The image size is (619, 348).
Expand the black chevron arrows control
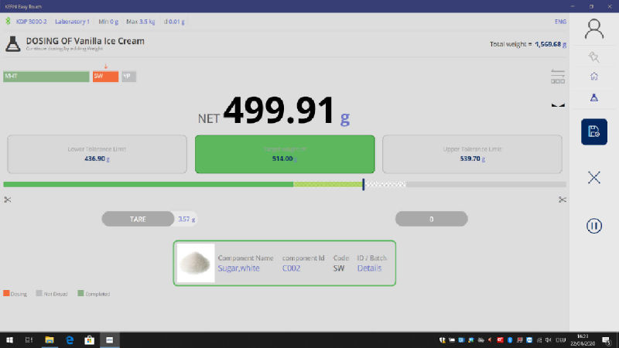click(x=557, y=105)
